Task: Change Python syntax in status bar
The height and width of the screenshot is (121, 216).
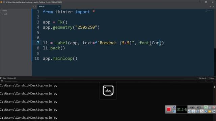Action: pos(212,78)
